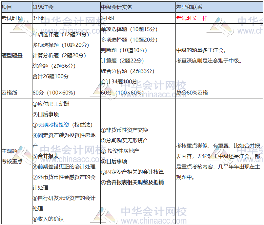Select the 及格线 row label

(x=10, y=93)
